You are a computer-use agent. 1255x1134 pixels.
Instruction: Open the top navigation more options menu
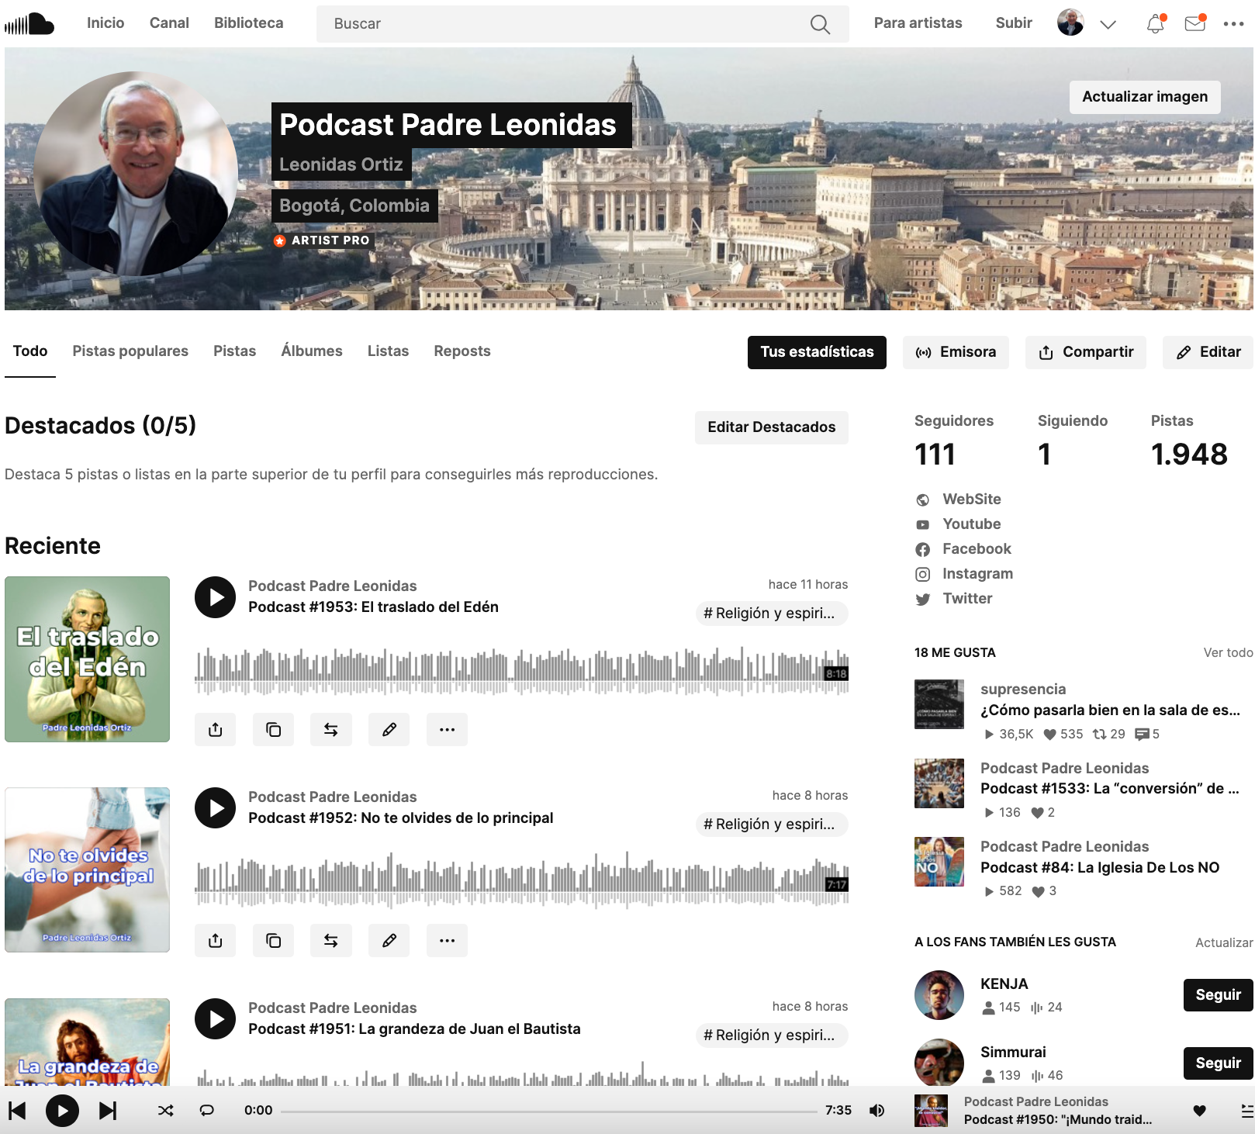[x=1233, y=23]
